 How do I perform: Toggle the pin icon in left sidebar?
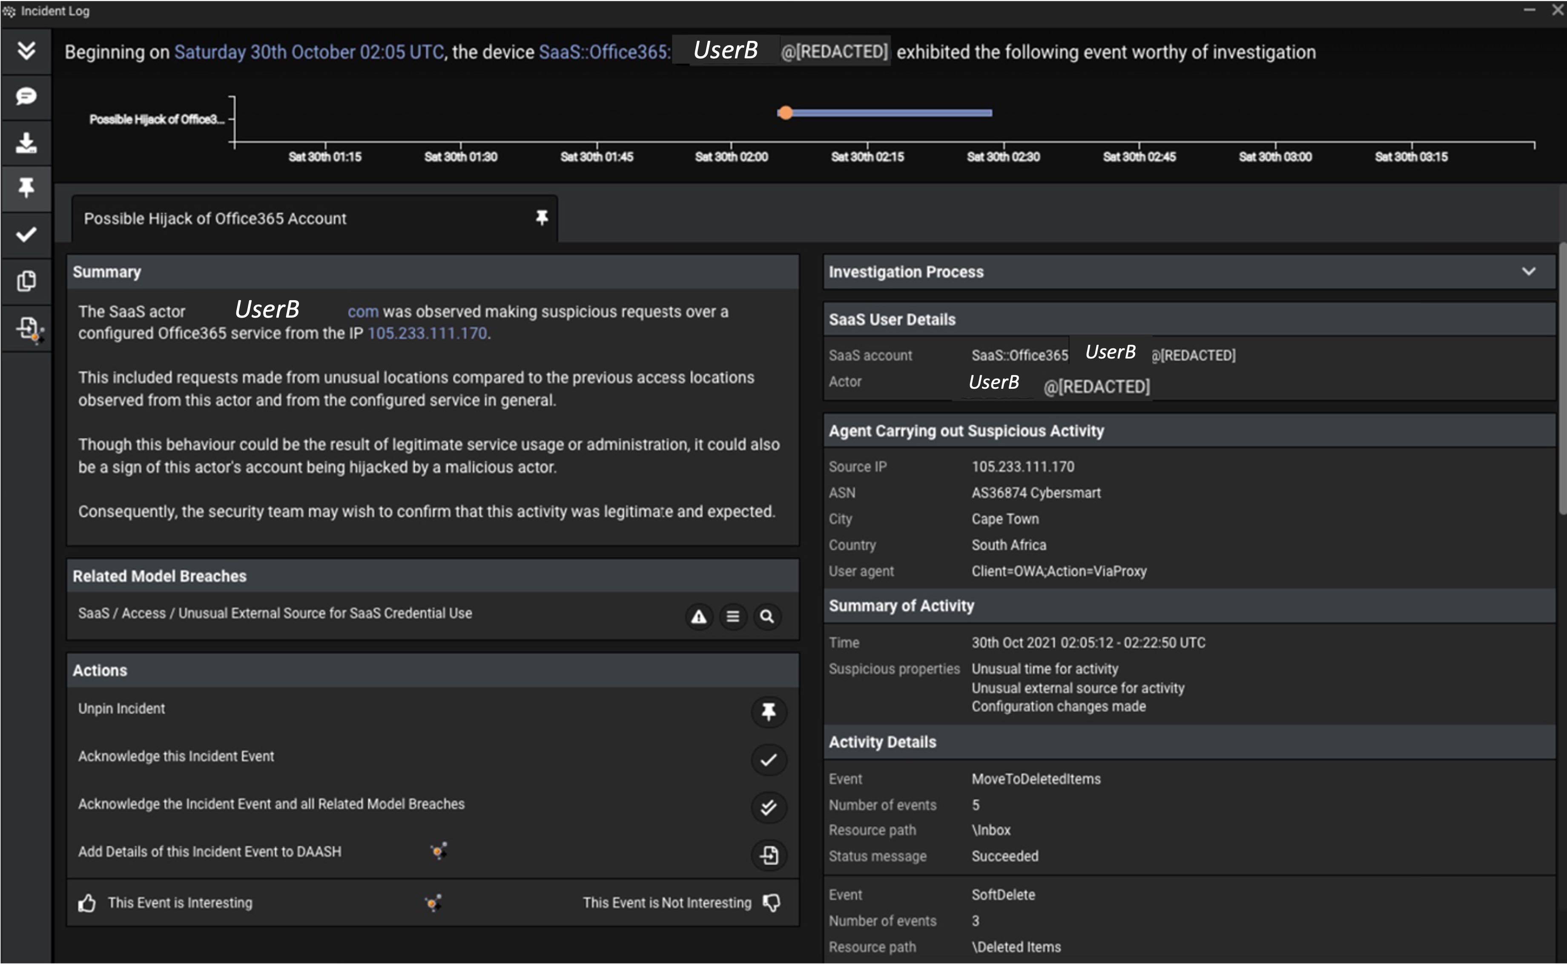click(26, 188)
